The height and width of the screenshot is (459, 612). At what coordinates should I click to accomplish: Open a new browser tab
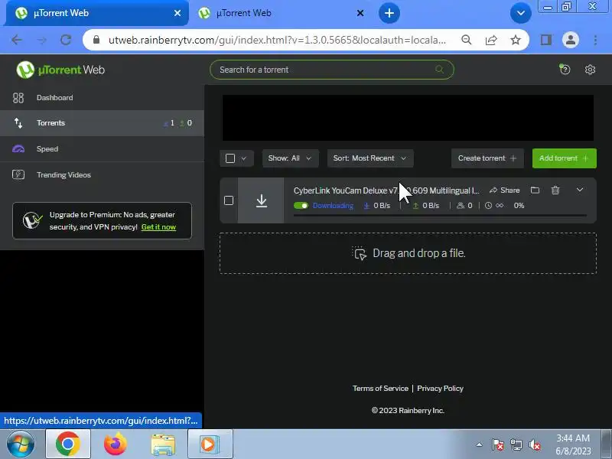tap(389, 13)
